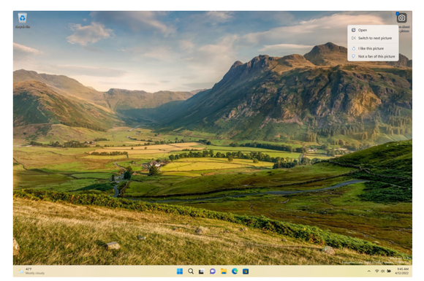Open File Explorer from the taskbar
This screenshot has width=424, height=281.
pyautogui.click(x=224, y=272)
